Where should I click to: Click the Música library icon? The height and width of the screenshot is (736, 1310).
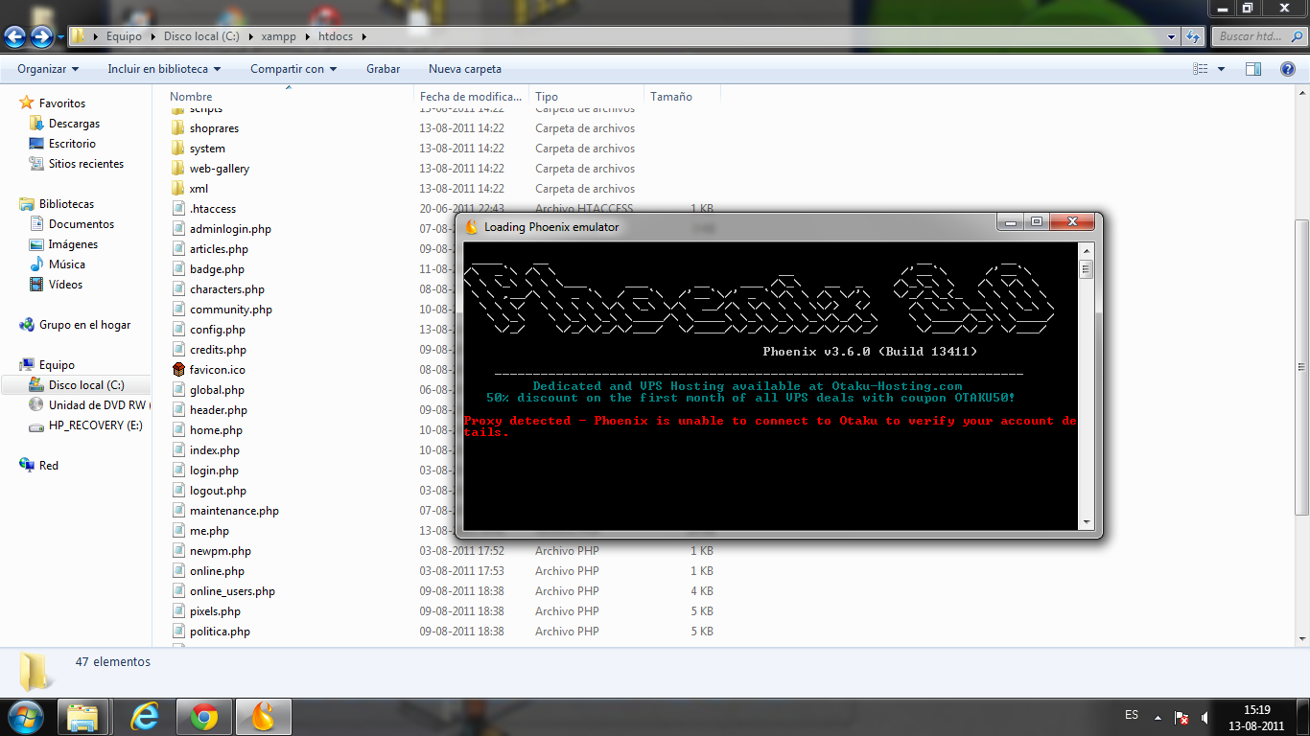[36, 264]
